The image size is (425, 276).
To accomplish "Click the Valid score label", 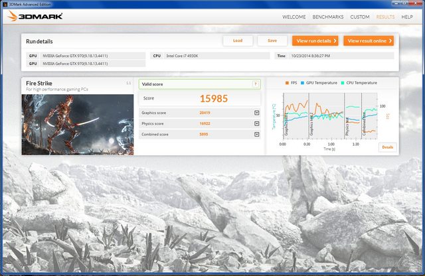I will (x=152, y=84).
